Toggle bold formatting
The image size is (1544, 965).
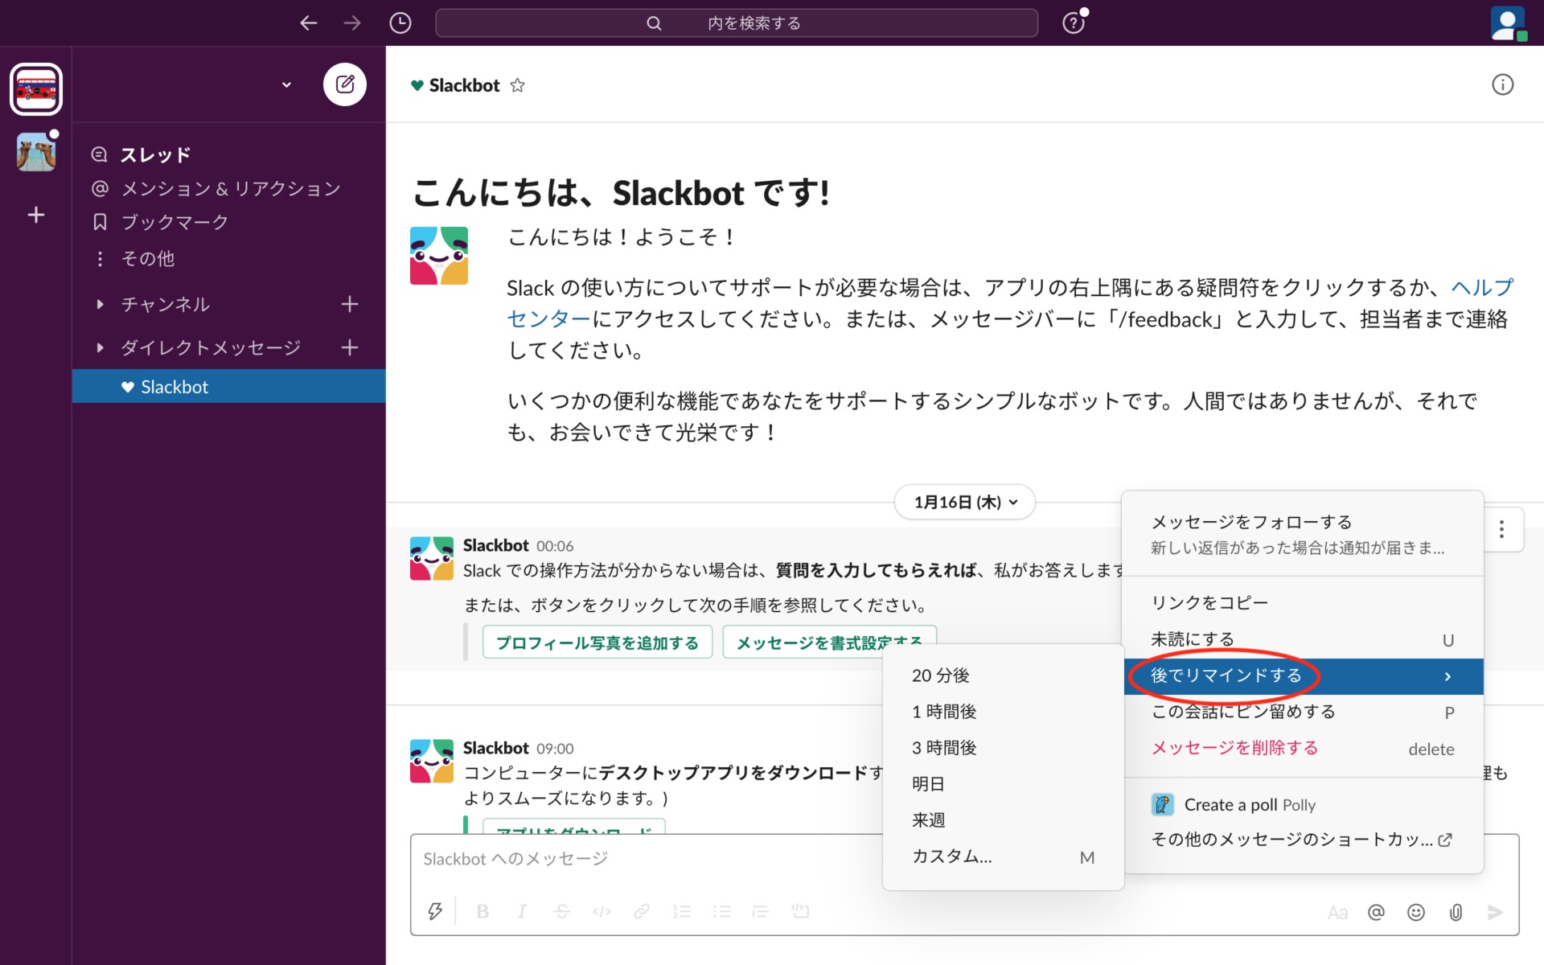click(482, 911)
